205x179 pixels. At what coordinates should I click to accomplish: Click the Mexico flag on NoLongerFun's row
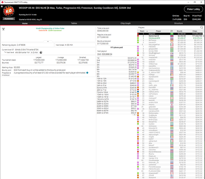coord(172,45)
